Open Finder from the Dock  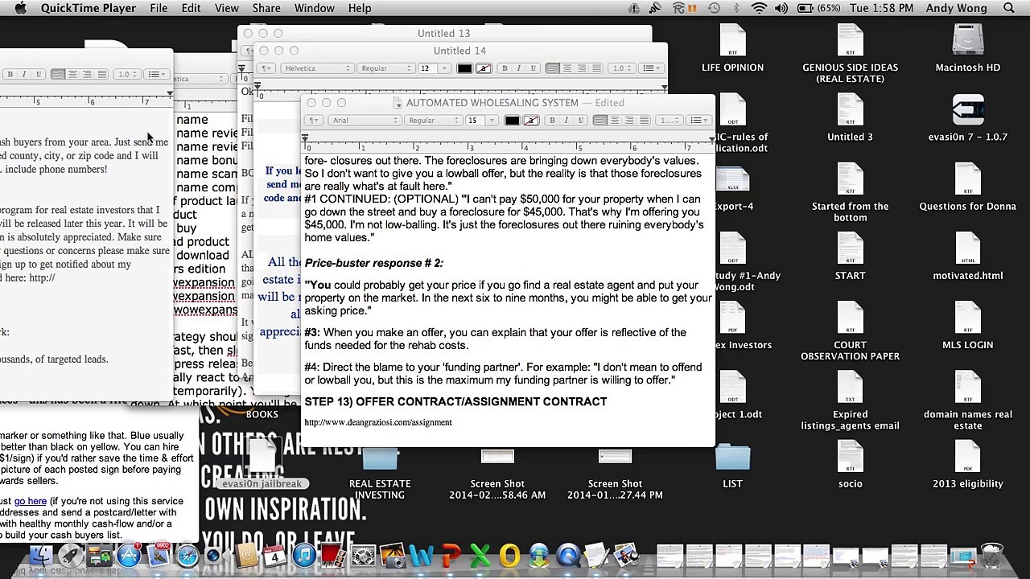click(x=42, y=556)
